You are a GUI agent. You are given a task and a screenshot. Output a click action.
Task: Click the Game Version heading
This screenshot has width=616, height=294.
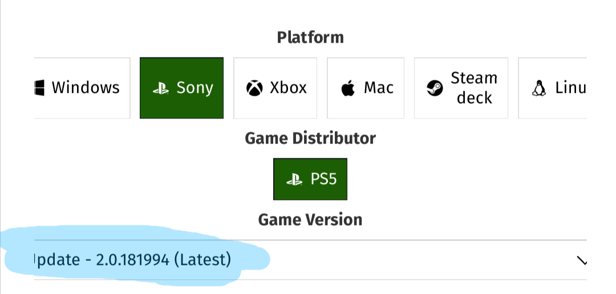(x=310, y=219)
